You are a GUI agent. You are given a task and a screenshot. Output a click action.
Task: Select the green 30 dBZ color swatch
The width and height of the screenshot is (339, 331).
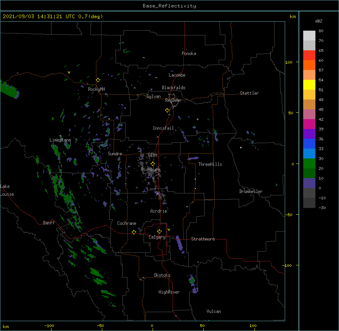(309, 164)
